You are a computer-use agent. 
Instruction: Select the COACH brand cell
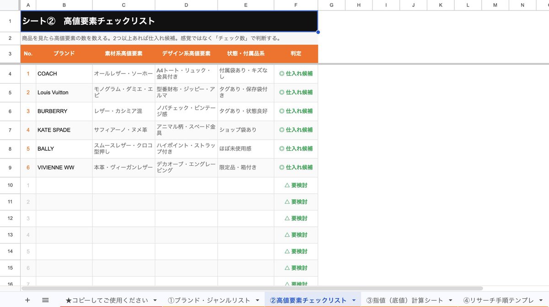(x=64, y=74)
